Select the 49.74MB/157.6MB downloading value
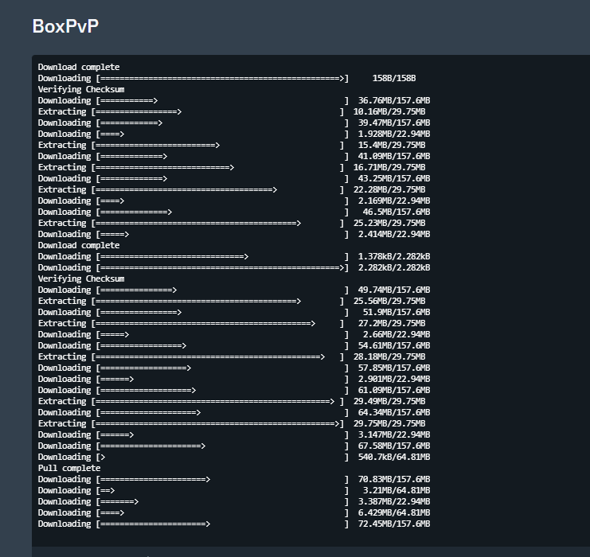This screenshot has height=557, width=590. pyautogui.click(x=394, y=290)
